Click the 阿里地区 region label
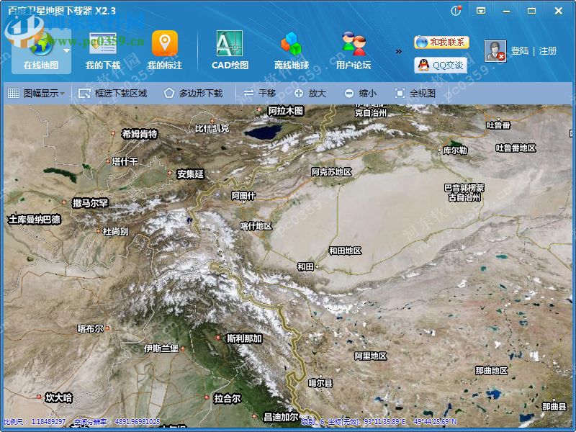 coord(371,356)
